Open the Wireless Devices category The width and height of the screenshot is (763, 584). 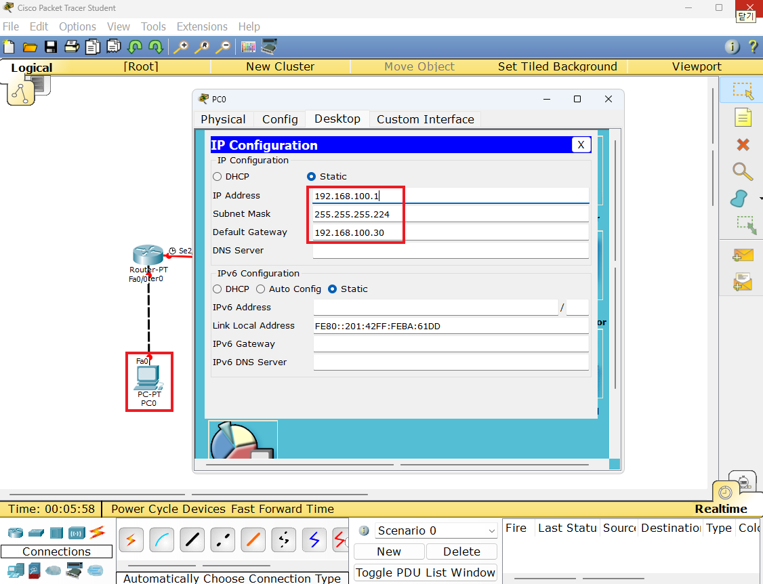tap(77, 533)
